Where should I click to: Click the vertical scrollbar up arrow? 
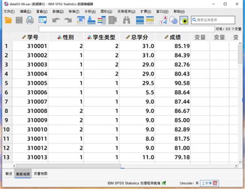click(x=240, y=43)
